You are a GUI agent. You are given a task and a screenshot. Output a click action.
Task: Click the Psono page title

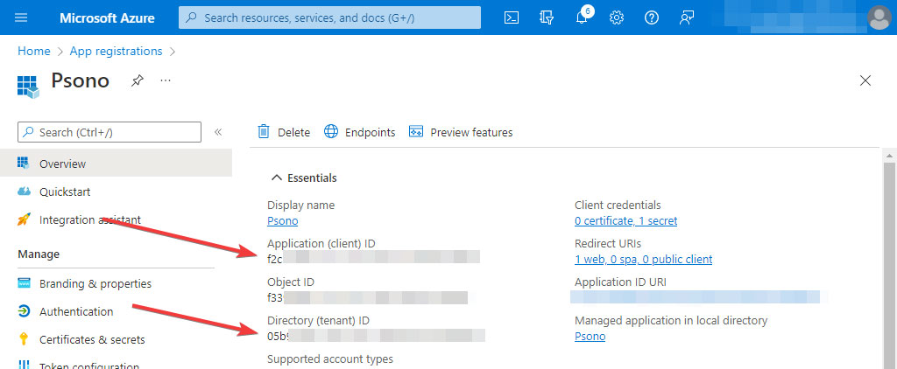pos(80,80)
